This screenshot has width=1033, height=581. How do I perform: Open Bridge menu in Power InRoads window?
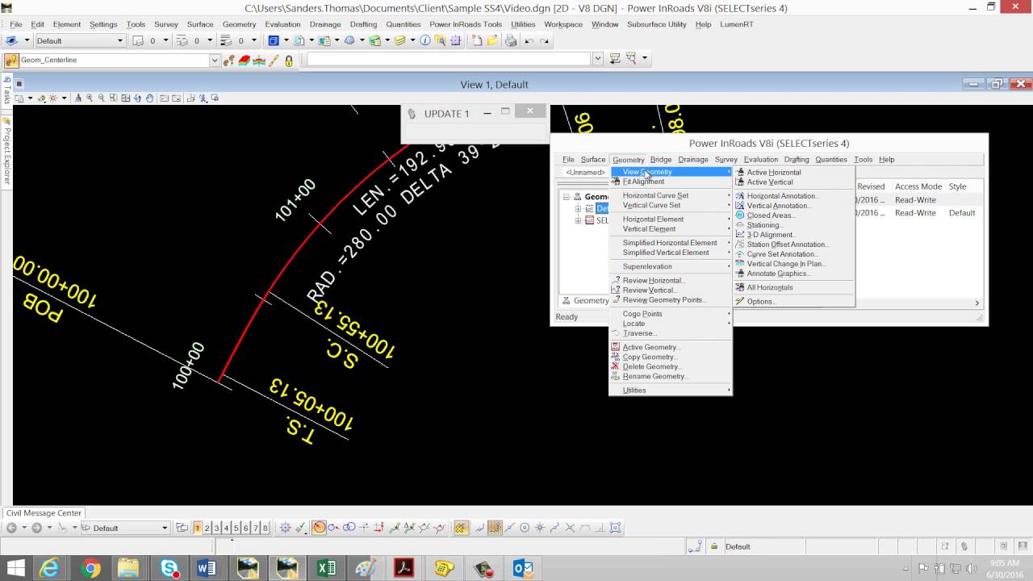point(661,160)
